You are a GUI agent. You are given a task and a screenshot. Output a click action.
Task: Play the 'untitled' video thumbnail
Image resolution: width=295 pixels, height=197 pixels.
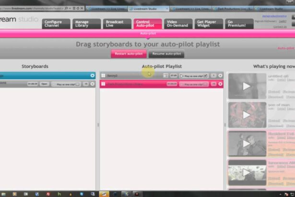pyautogui.click(x=247, y=86)
